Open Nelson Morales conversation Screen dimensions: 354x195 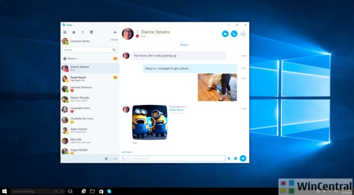point(90,99)
